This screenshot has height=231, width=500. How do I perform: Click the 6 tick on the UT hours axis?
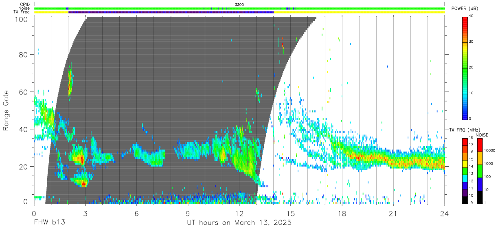[136, 213]
